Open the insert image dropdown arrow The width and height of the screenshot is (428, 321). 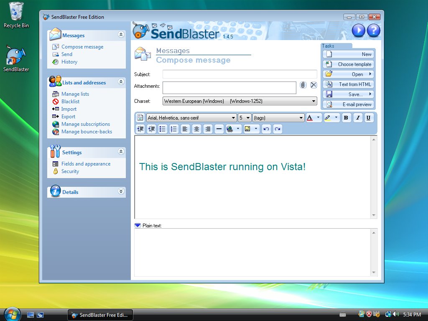click(x=256, y=129)
